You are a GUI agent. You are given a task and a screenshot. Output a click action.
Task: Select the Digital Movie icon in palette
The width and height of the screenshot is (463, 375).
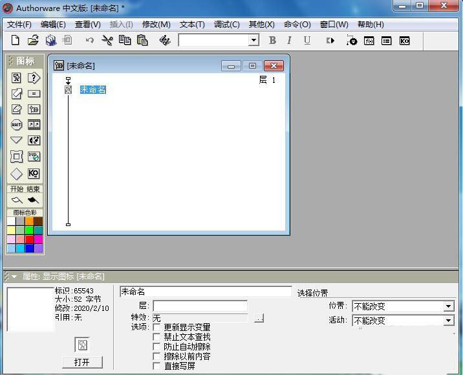tap(34, 124)
